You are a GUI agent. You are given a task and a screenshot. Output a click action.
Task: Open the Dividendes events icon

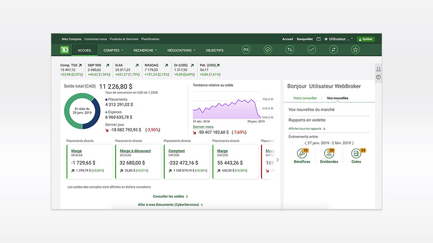click(329, 153)
